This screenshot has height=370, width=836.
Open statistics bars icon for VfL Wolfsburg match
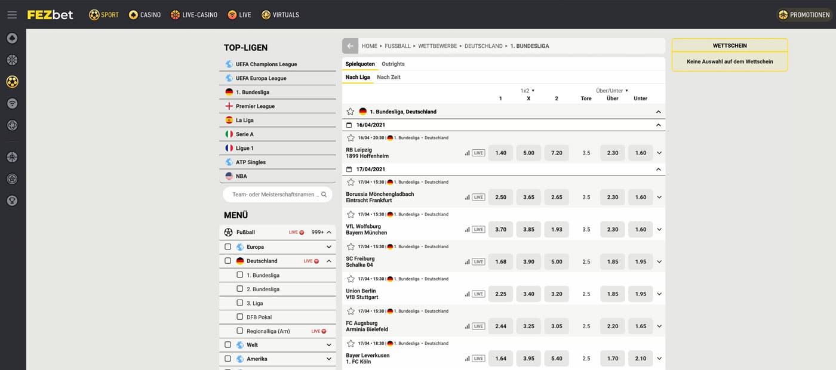point(467,229)
